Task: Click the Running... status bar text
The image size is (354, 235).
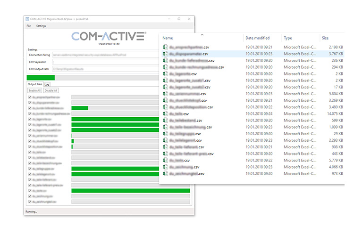Action: pos(31,211)
